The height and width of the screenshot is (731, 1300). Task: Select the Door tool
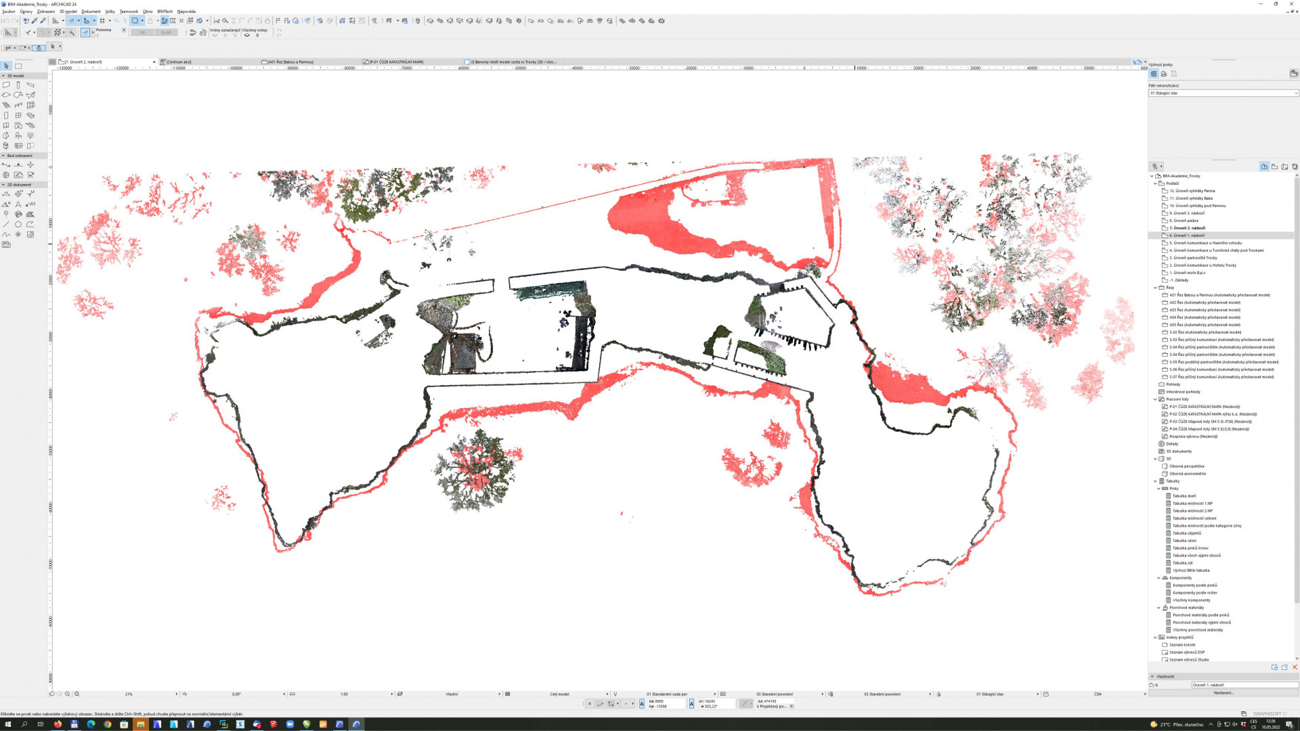click(x=6, y=116)
